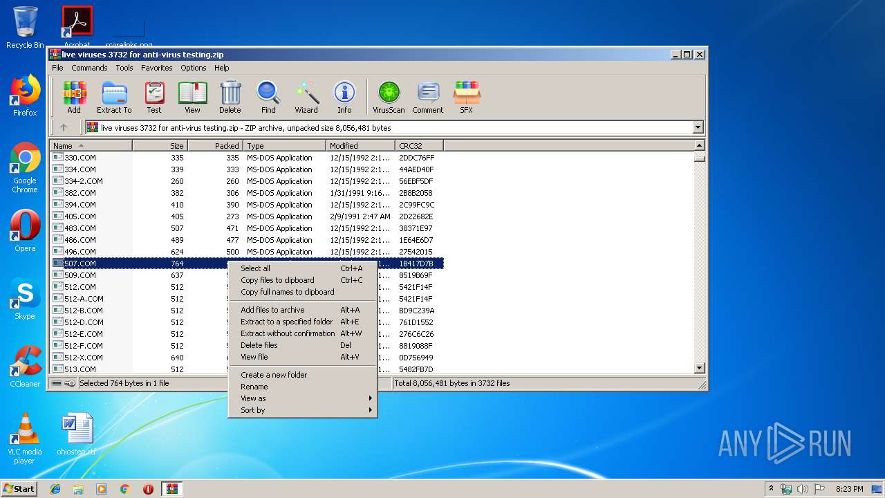Click file list scrollbar down arrow
The height and width of the screenshot is (498, 885).
pos(699,369)
